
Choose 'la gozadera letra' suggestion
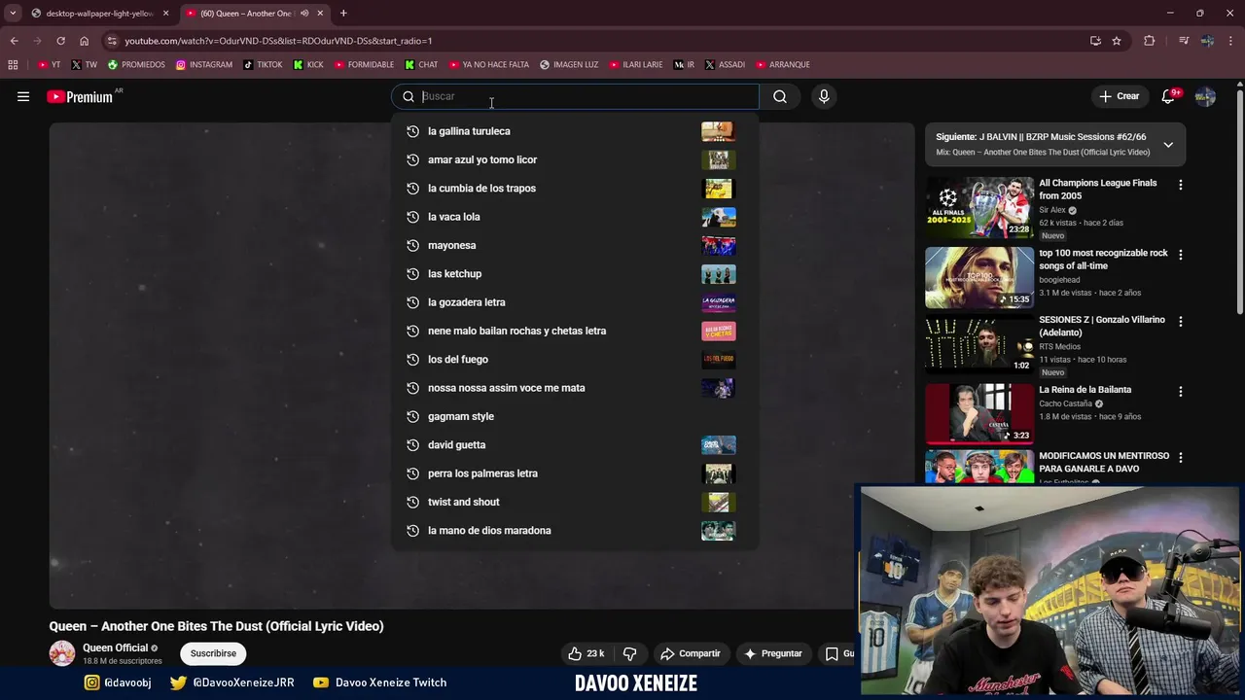pos(575,302)
